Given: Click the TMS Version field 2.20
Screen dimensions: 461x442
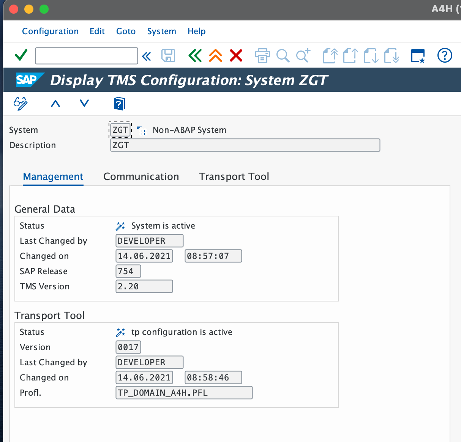Looking at the screenshot, I should (x=144, y=286).
